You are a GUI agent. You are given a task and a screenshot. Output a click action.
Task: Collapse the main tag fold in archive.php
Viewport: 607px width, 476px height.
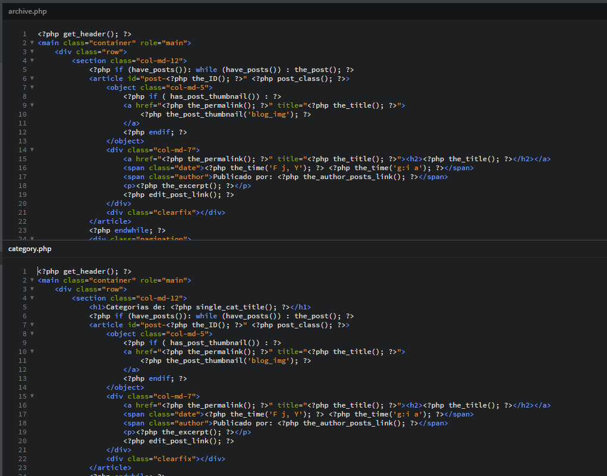[x=32, y=43]
